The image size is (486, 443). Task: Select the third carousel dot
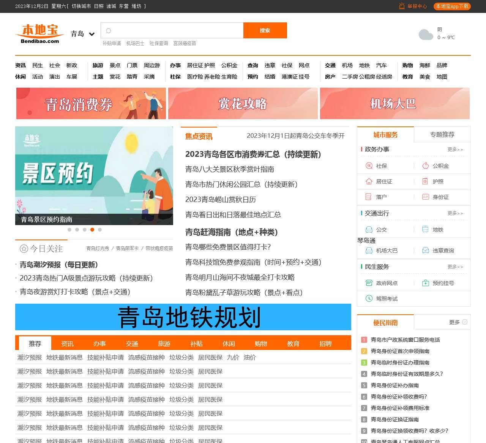click(x=85, y=230)
